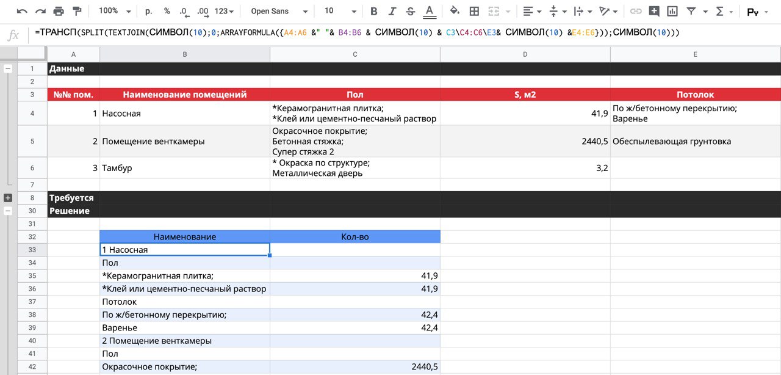Screen dimensions: 781x375
Task: Format as currency with the р. button
Action: (x=149, y=11)
